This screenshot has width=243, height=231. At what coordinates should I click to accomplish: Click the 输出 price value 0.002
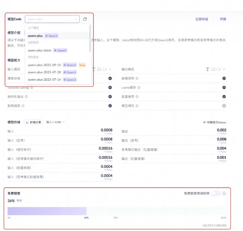[221, 130]
